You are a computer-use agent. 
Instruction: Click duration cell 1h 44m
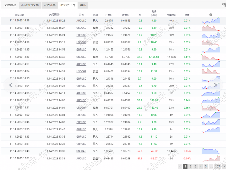172,151
